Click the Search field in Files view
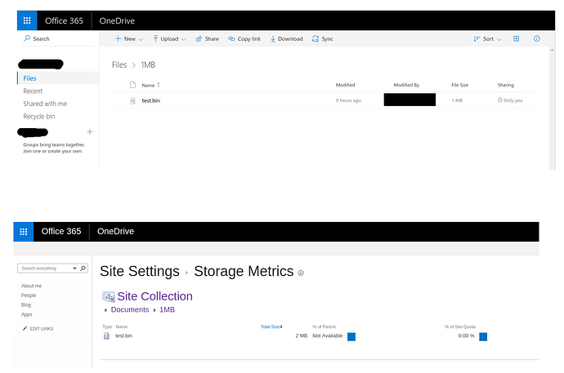 [x=60, y=39]
